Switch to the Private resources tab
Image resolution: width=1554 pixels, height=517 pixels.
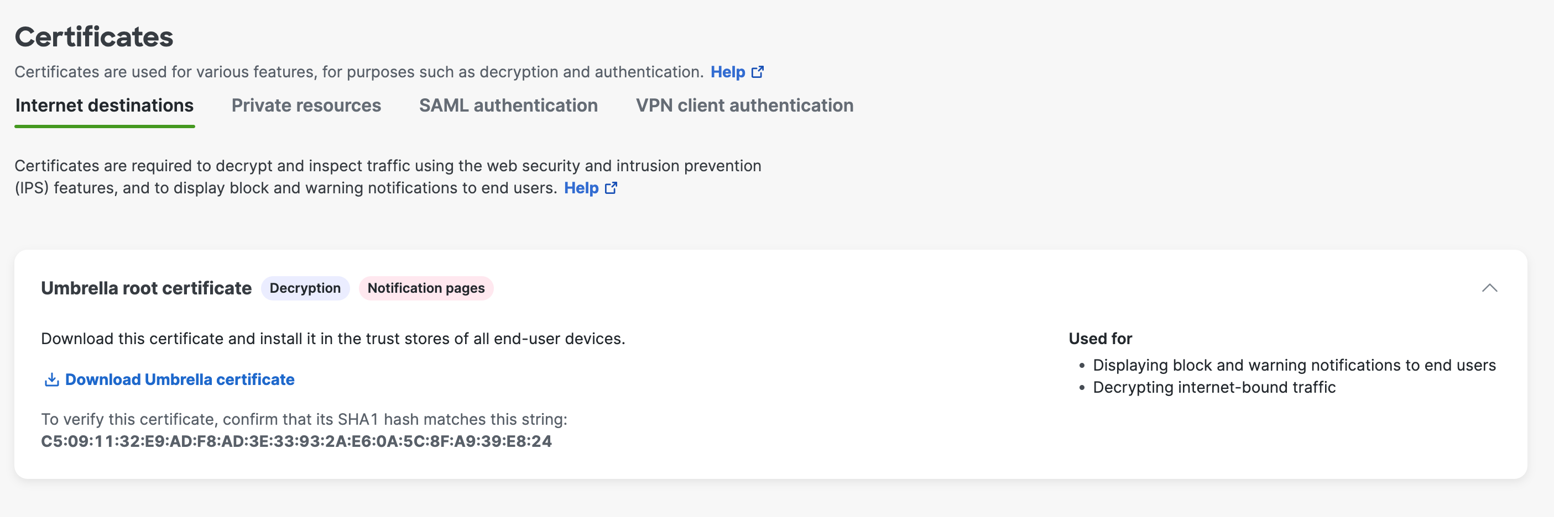306,105
